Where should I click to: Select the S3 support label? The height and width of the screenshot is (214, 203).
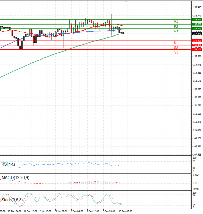coord(176,52)
